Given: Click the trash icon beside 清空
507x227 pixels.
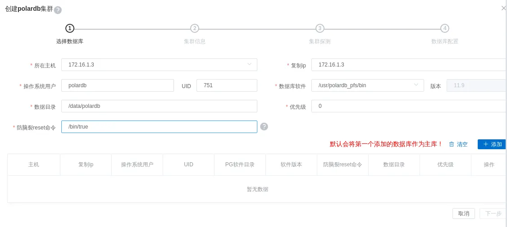Looking at the screenshot, I should point(452,144).
